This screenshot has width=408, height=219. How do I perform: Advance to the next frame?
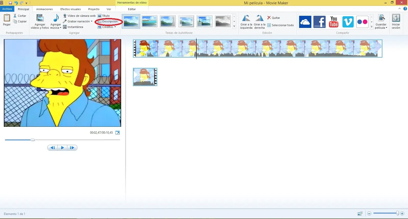(72, 148)
